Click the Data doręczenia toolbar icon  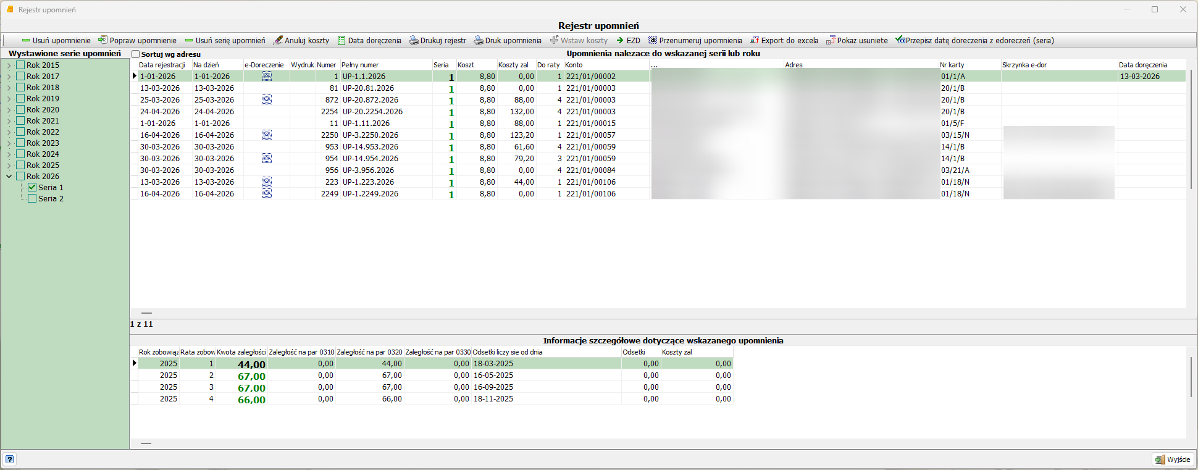[x=341, y=40]
